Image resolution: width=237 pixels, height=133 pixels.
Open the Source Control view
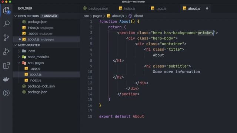pos(6,38)
